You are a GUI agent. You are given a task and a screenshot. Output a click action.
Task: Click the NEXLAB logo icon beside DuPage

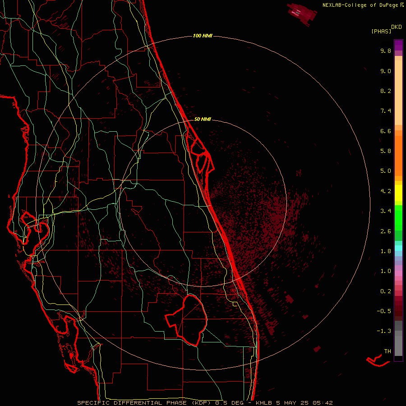click(x=402, y=5)
